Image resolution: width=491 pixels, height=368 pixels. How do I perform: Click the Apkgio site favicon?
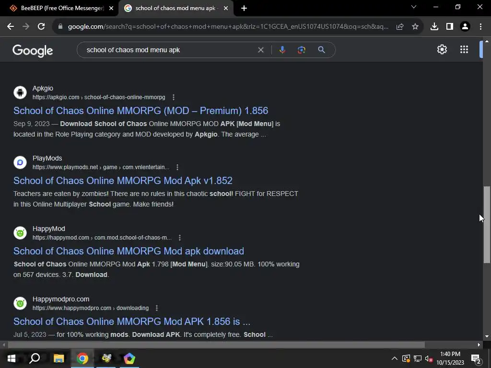[20, 92]
